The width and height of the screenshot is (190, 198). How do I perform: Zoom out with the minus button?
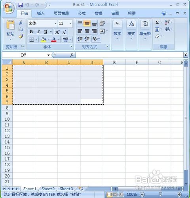pos(142,194)
